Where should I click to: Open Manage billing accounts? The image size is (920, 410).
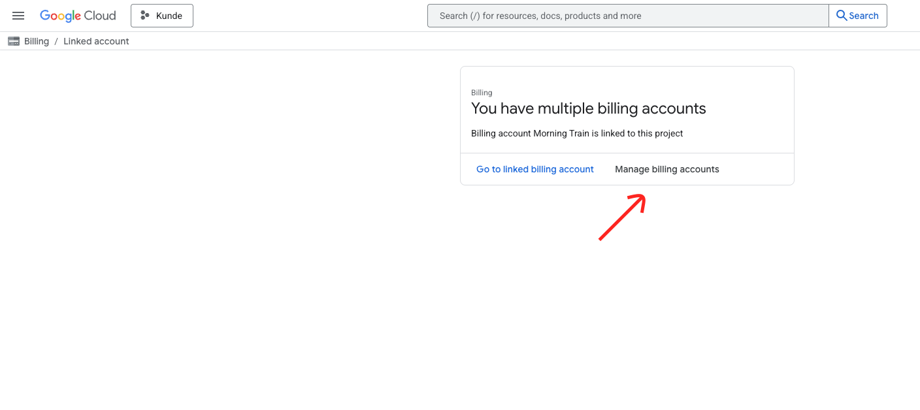point(666,168)
